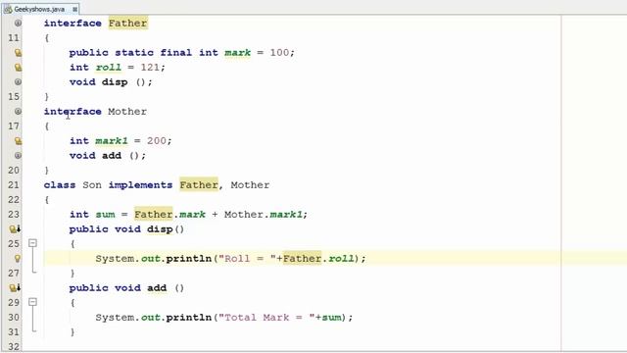This screenshot has height=353, width=627.
Task: Click line number 32 in the gutter
Action: [x=13, y=346]
